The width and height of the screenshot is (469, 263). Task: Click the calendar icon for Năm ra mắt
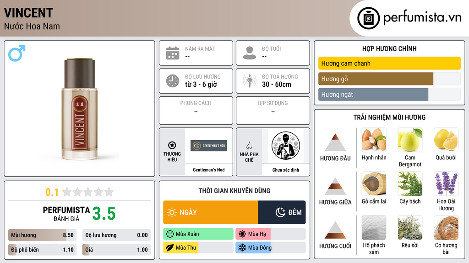point(173,53)
